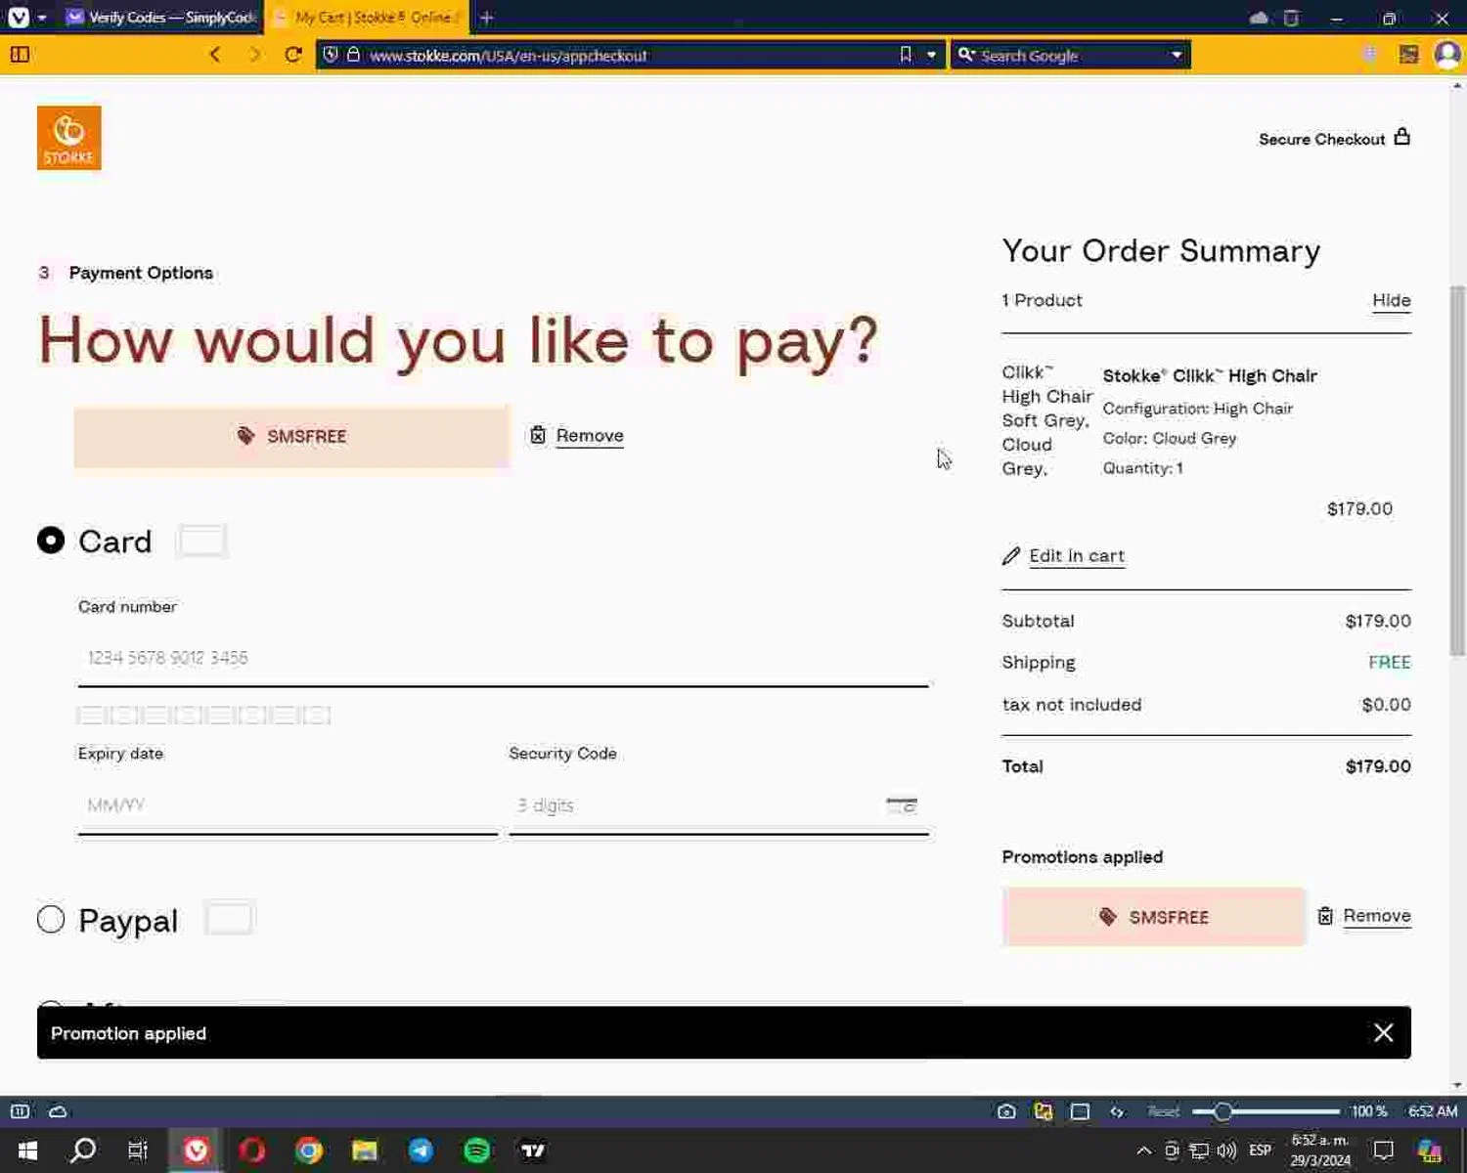Viewport: 1467px width, 1173px height.
Task: Open File Explorer from the taskbar
Action: (365, 1151)
